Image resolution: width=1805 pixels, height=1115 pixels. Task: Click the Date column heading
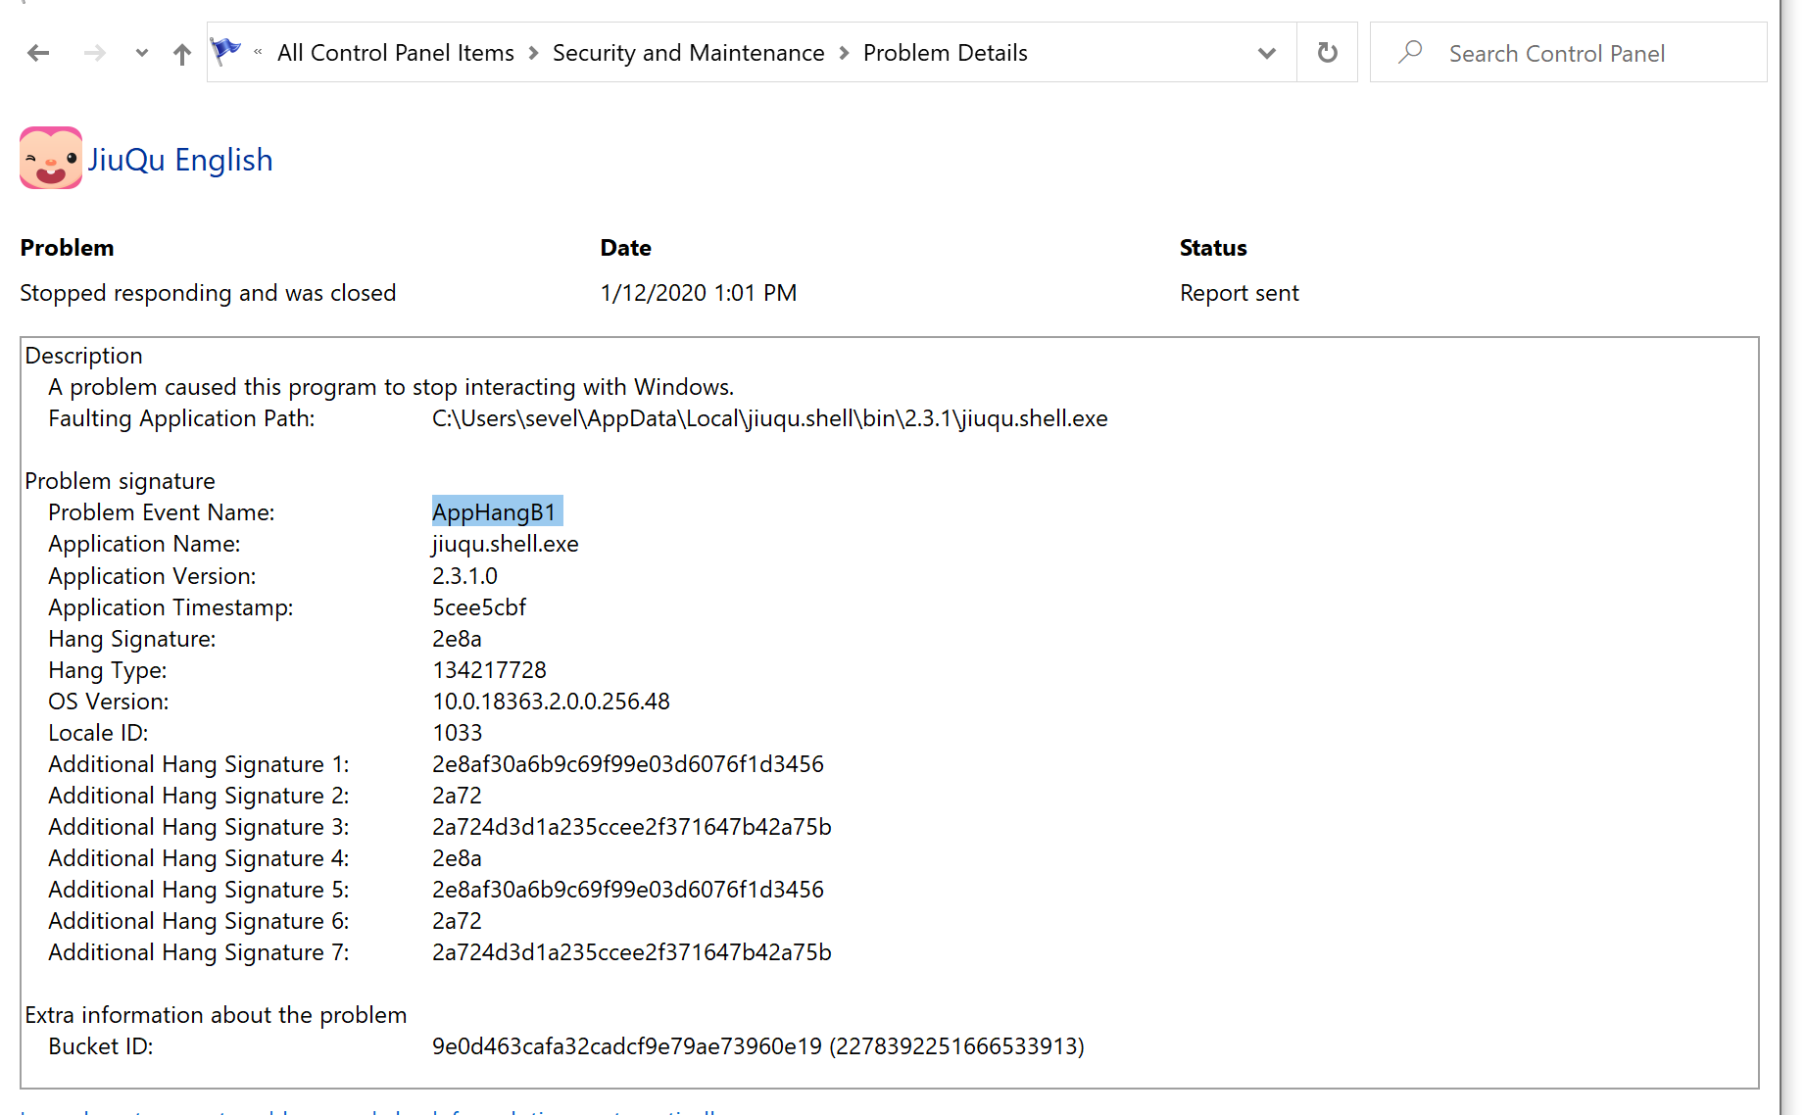coord(626,248)
